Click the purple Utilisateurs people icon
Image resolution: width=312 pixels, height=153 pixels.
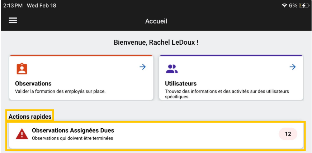172,69
